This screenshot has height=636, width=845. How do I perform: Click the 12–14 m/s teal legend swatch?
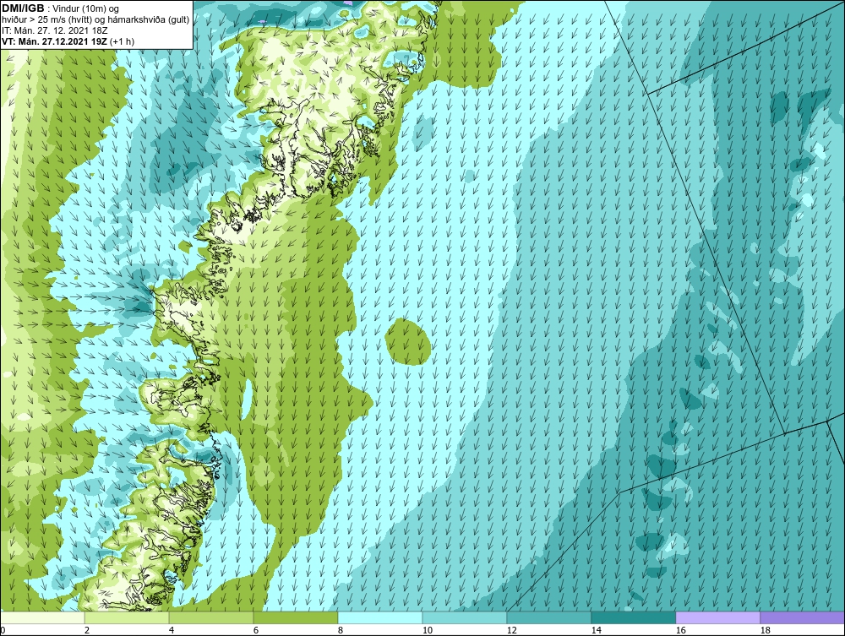click(549, 617)
